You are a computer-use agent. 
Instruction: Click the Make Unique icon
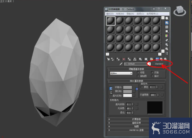[x=135, y=59]
